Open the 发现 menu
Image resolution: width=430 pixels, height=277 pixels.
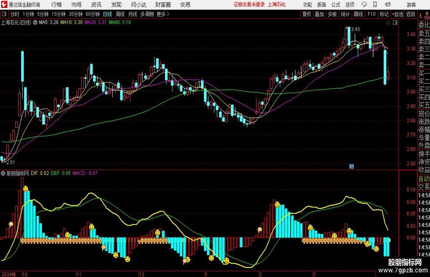coord(116,5)
